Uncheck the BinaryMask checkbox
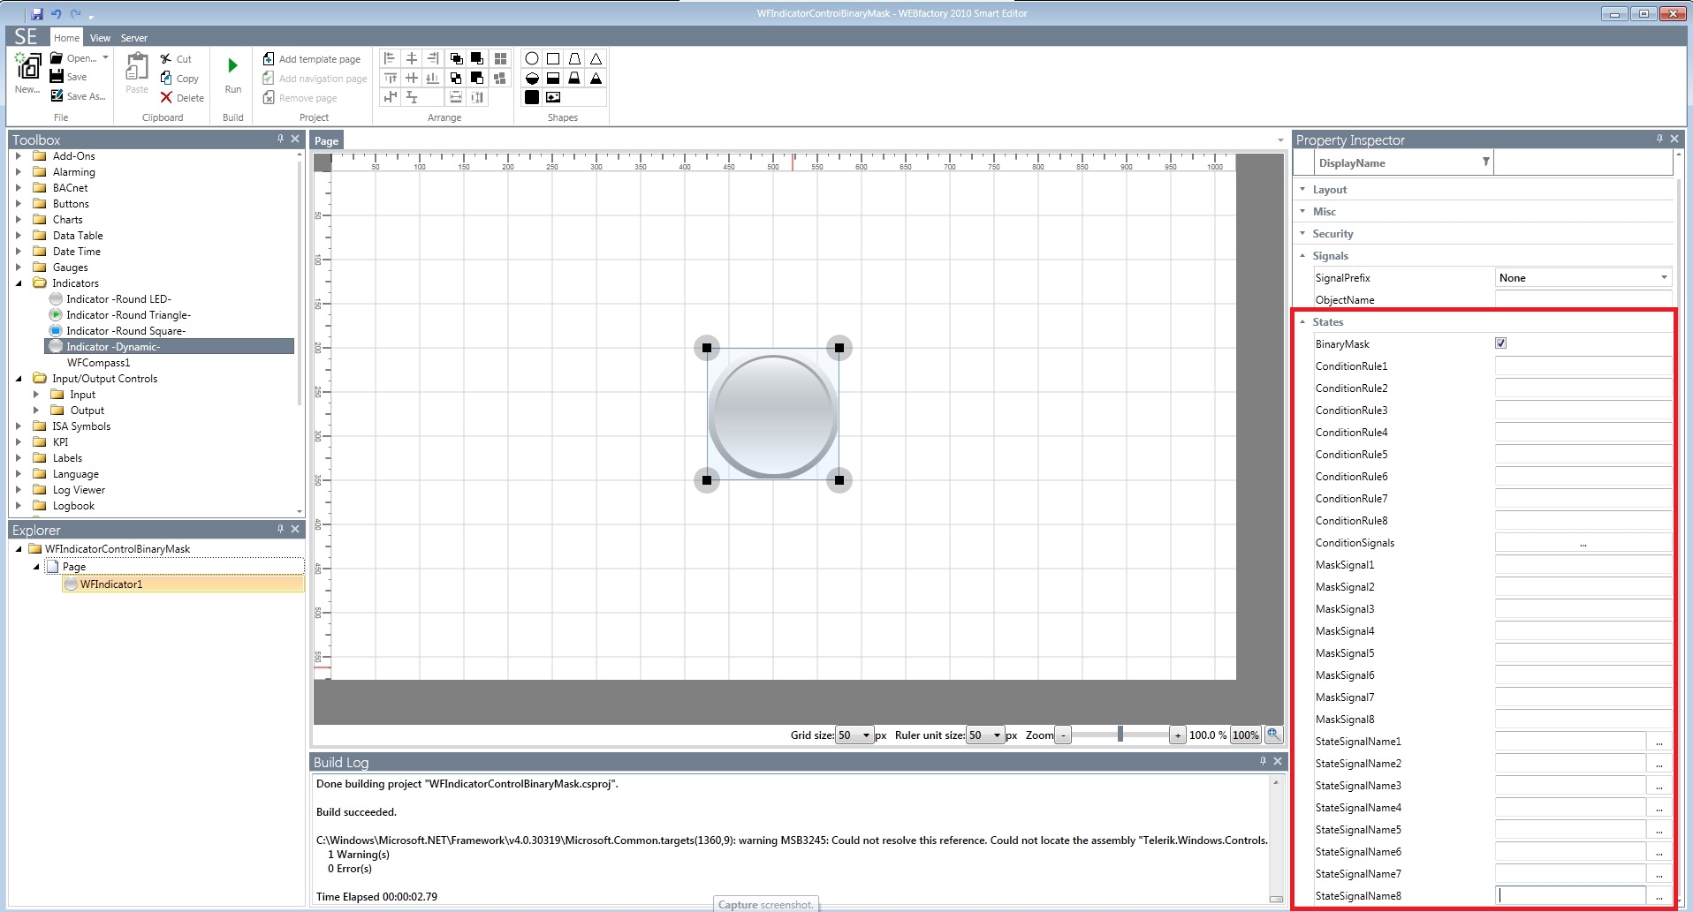The height and width of the screenshot is (912, 1693). click(1500, 343)
